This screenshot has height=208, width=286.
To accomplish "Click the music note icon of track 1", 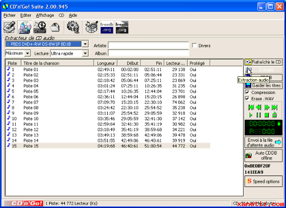I will click(x=9, y=69).
